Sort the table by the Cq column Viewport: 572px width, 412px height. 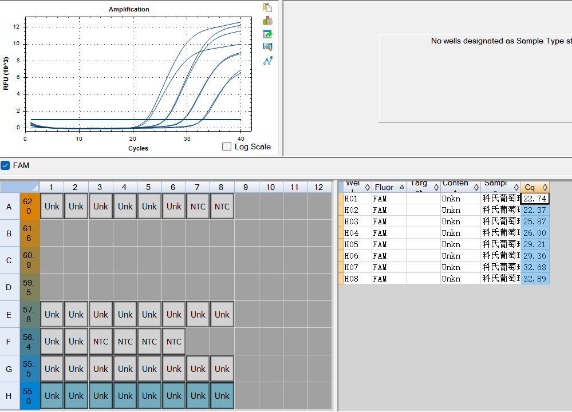(535, 187)
